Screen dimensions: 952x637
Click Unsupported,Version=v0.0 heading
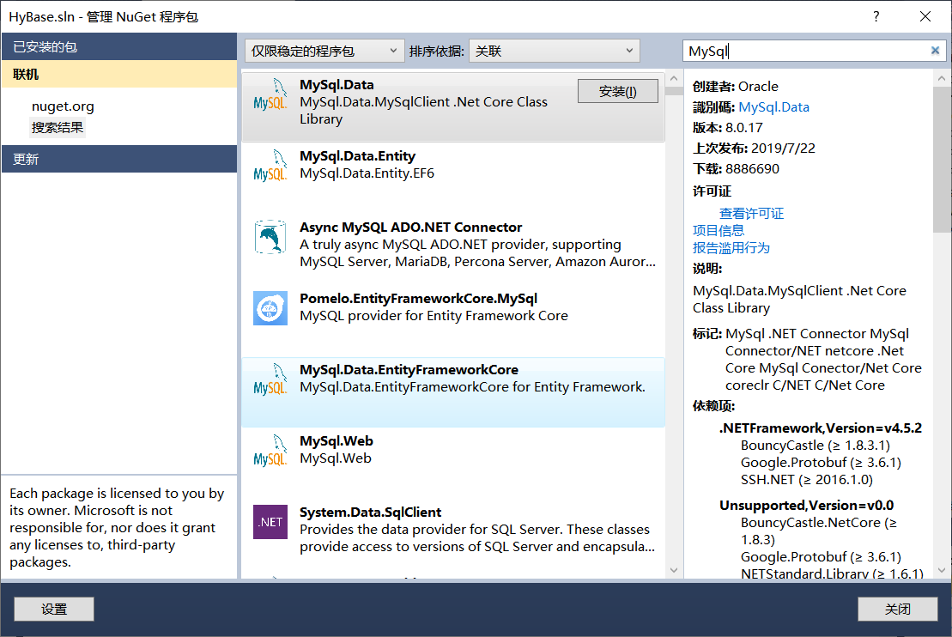806,506
